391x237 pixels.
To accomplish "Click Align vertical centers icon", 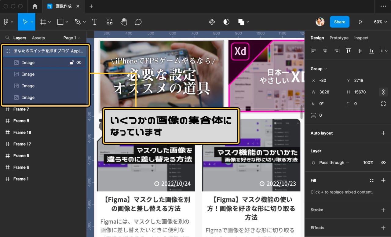I will coord(360,51).
